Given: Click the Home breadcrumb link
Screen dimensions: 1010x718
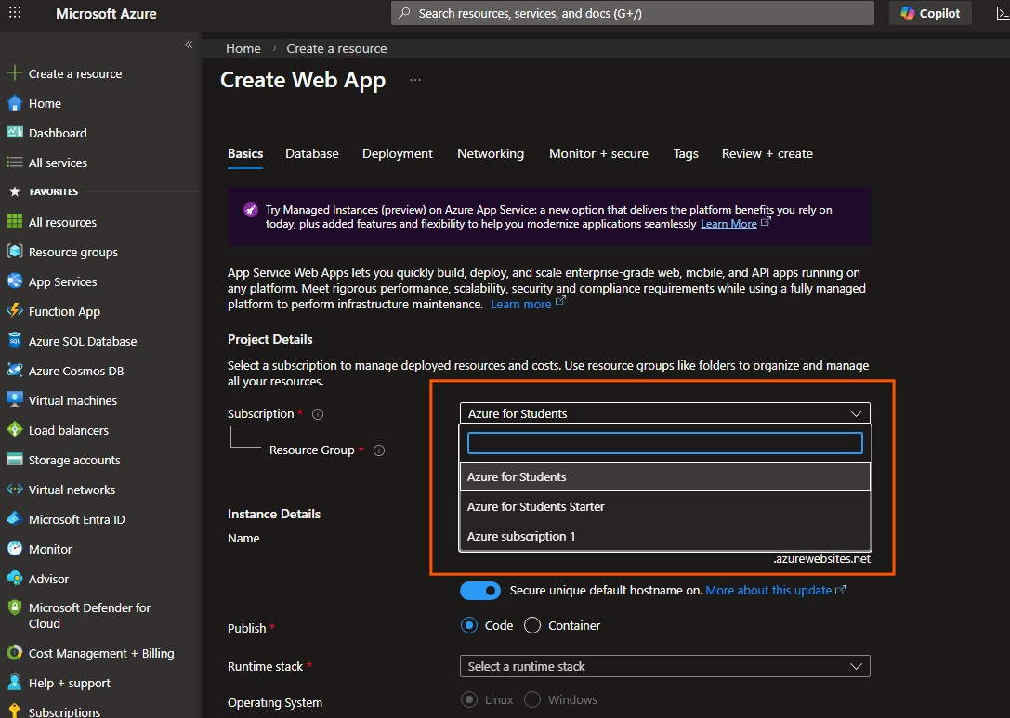Looking at the screenshot, I should [x=243, y=49].
